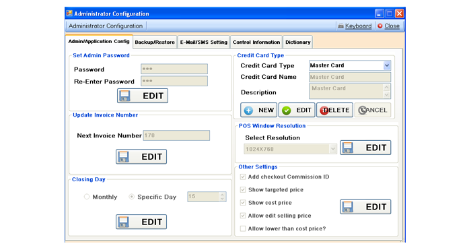Image resolution: width=471 pixels, height=250 pixels.
Task: Increase Specific Day value with up arrow
Action: [222, 194]
